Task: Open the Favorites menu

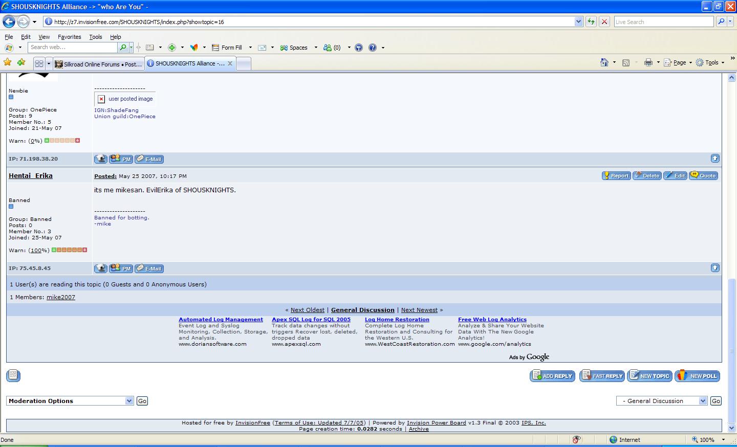Action: coord(69,37)
